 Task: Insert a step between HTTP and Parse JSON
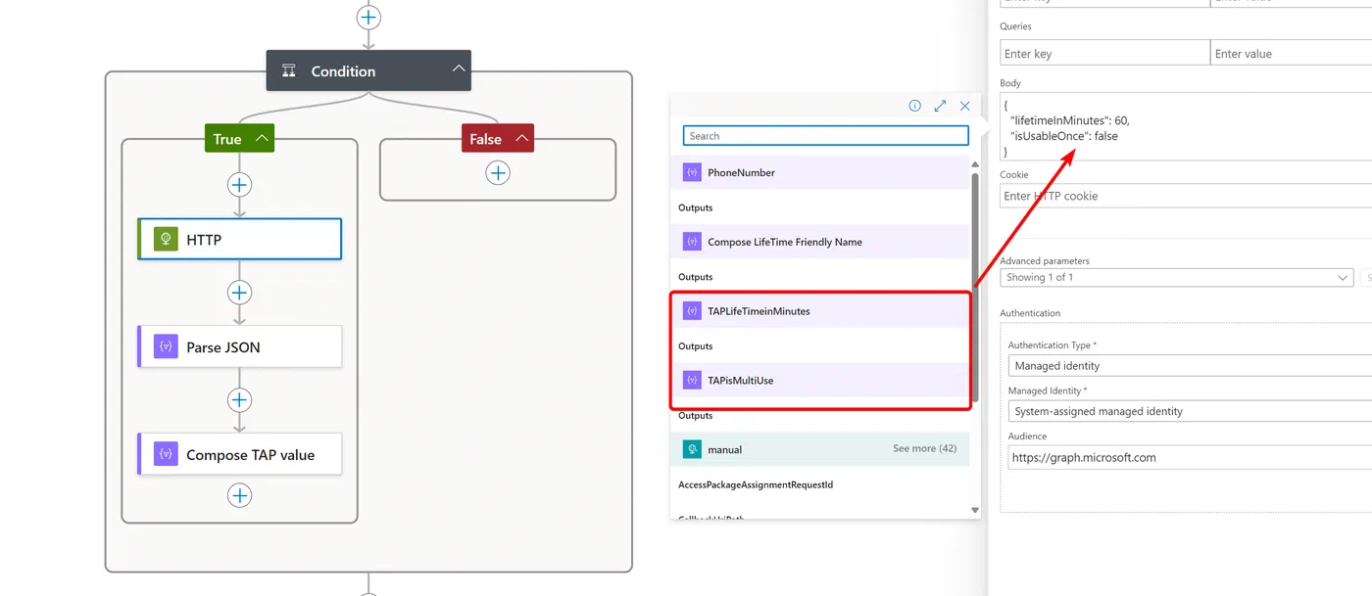(239, 293)
